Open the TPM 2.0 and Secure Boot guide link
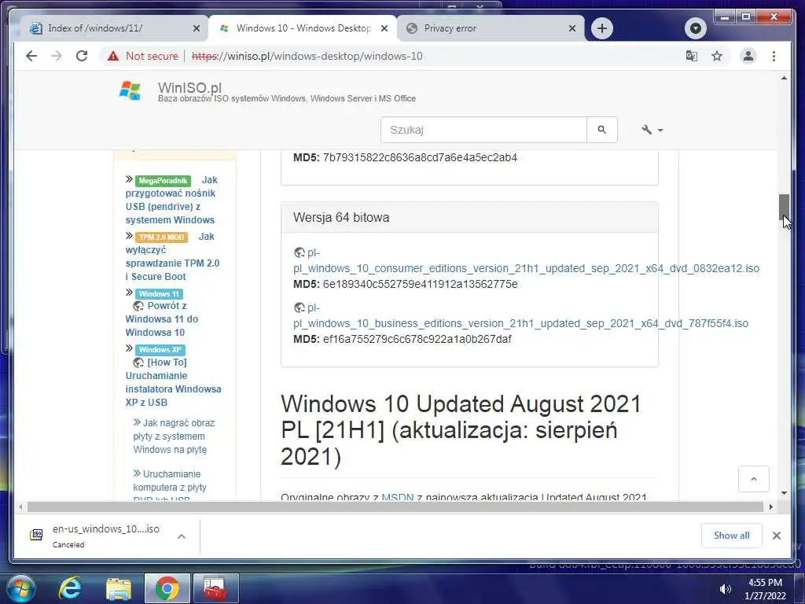Image resolution: width=805 pixels, height=604 pixels. click(x=172, y=263)
